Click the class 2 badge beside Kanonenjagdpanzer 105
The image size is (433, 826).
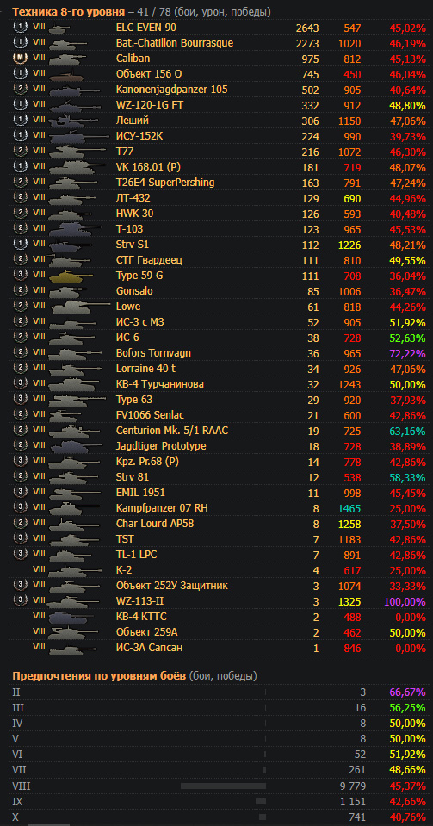coord(19,90)
